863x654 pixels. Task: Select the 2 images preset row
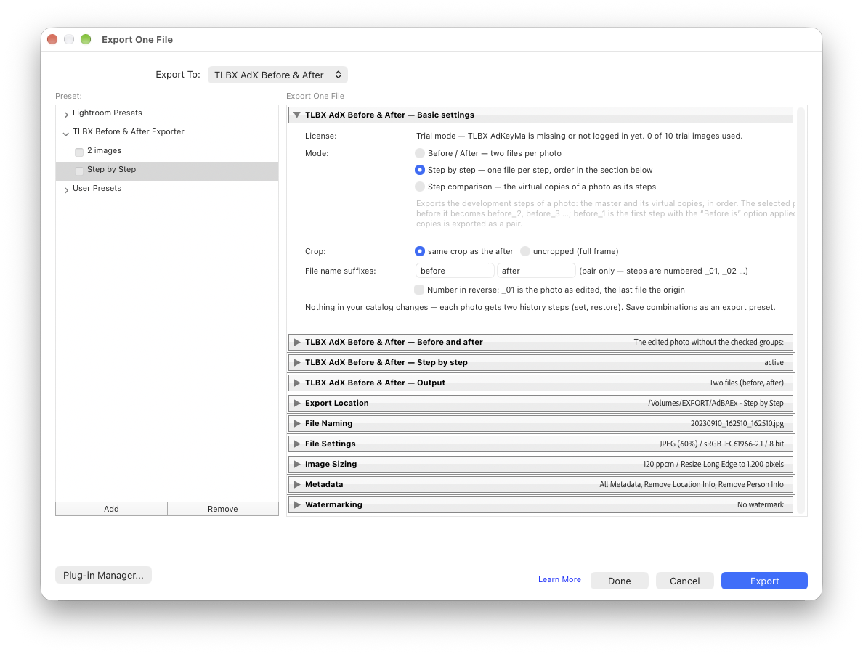pos(167,151)
